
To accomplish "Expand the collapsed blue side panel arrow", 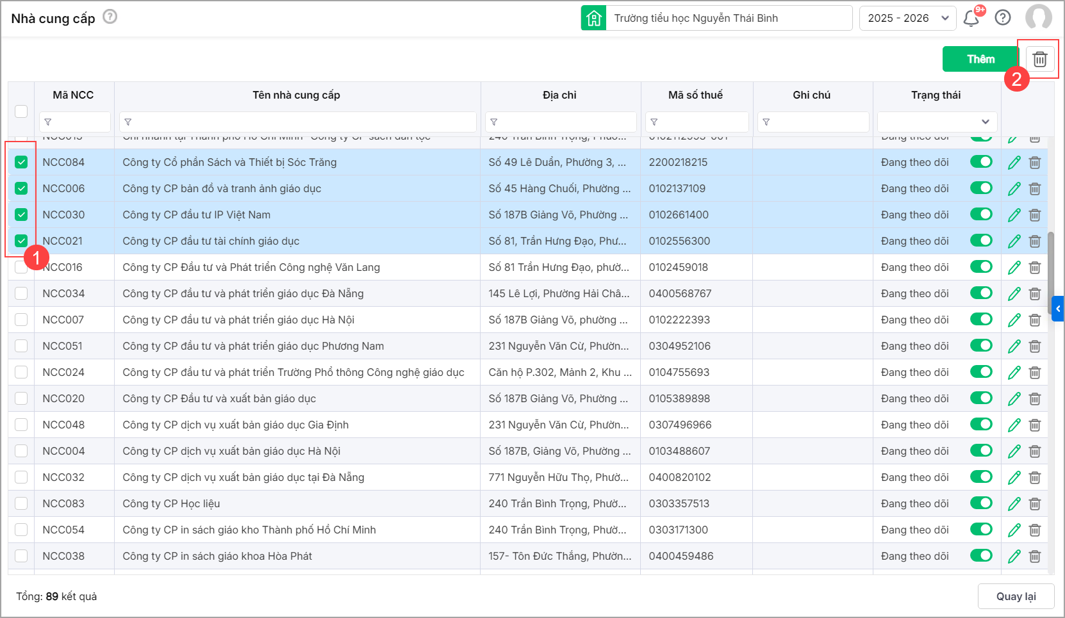I will coord(1057,309).
